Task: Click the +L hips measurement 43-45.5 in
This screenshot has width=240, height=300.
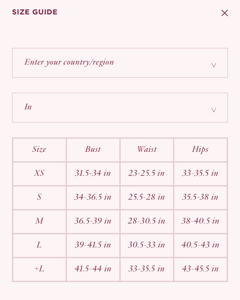Action: coord(200,269)
